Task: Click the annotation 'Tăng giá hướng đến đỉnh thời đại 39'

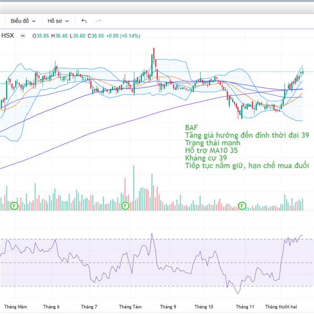Action: pos(247,135)
